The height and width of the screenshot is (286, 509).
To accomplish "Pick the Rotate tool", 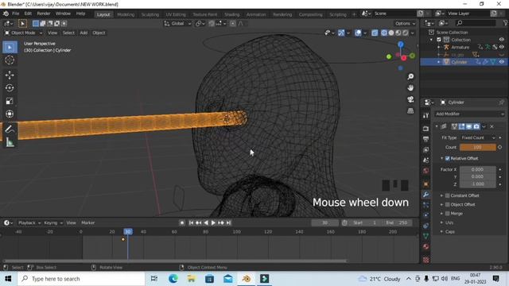I will tap(10, 88).
